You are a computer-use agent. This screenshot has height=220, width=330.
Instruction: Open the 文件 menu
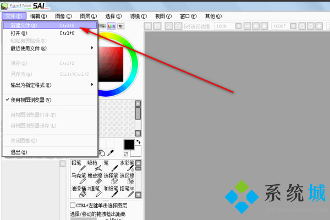click(14, 16)
